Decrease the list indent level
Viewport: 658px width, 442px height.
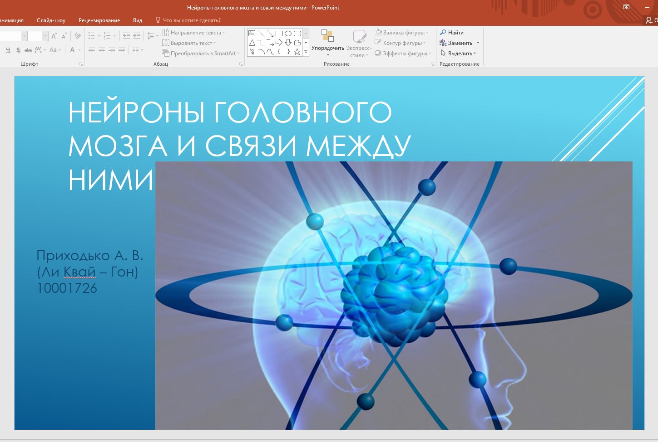(x=127, y=36)
